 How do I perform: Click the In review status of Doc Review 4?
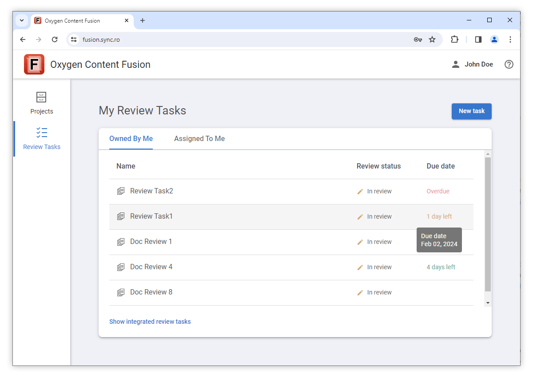pos(379,267)
